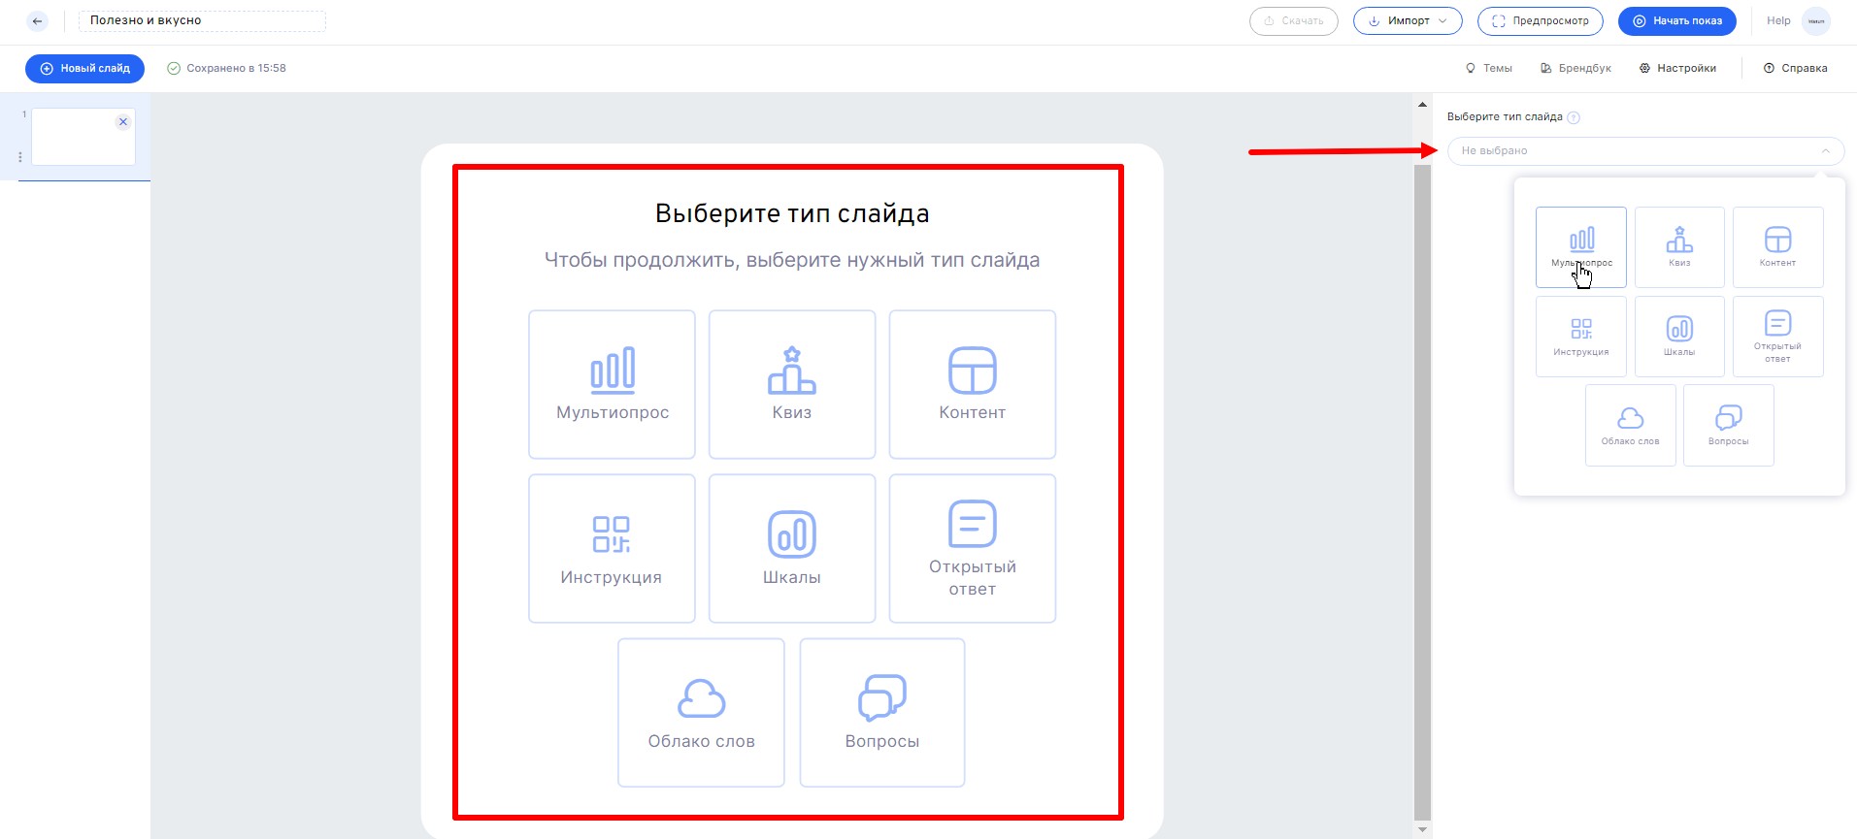Click the vertical scrollbar thumb
Image resolution: width=1857 pixels, height=839 pixels.
[1423, 493]
